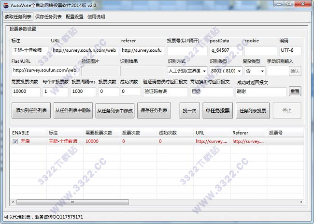Click the FlashURL input field
This screenshot has width=314, height=224.
[45, 70]
